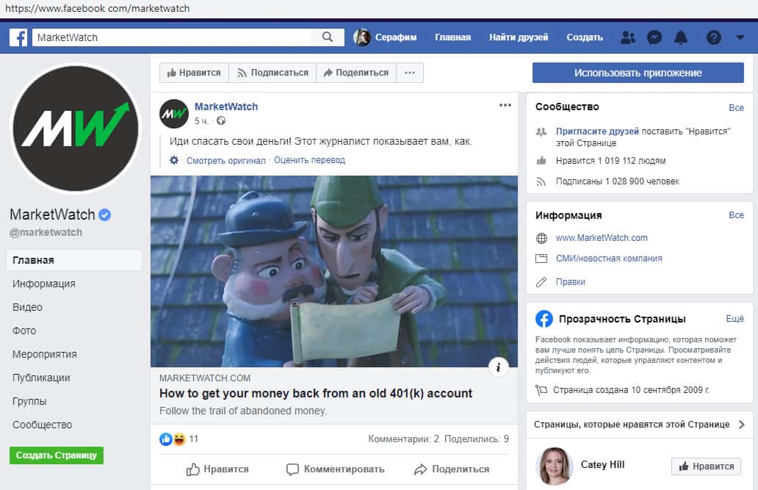Screen dimensions: 758x490
Task: Click Catey Hill's profile photo
Action: (554, 466)
